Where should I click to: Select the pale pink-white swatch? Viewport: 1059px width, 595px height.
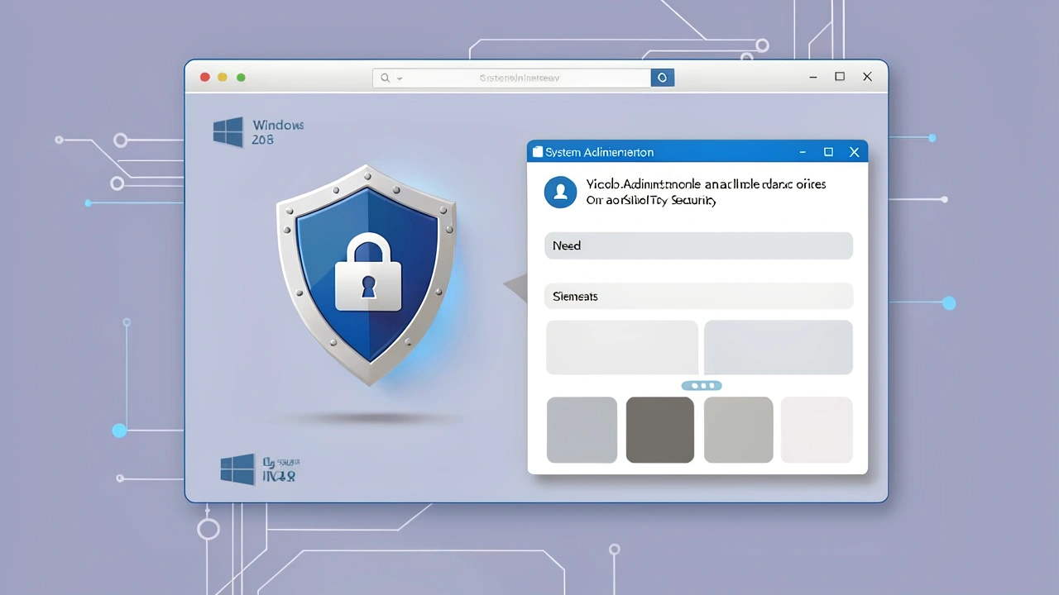pos(817,430)
